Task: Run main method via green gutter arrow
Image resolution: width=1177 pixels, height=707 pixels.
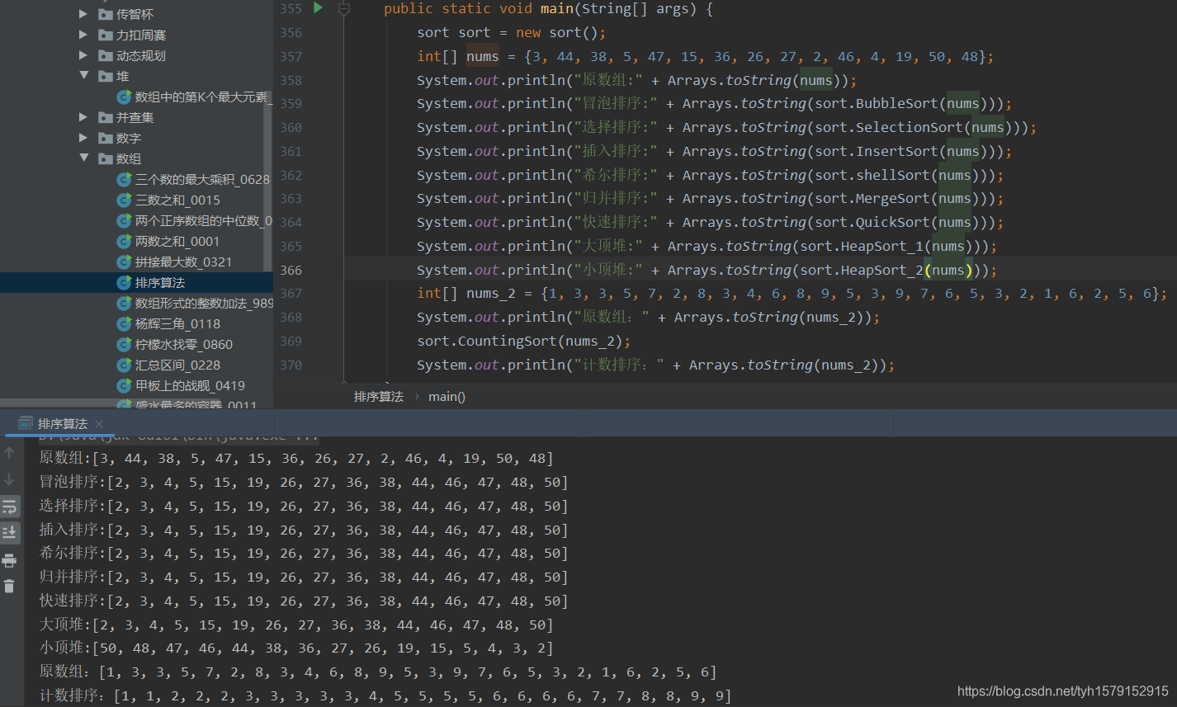Action: [x=318, y=8]
